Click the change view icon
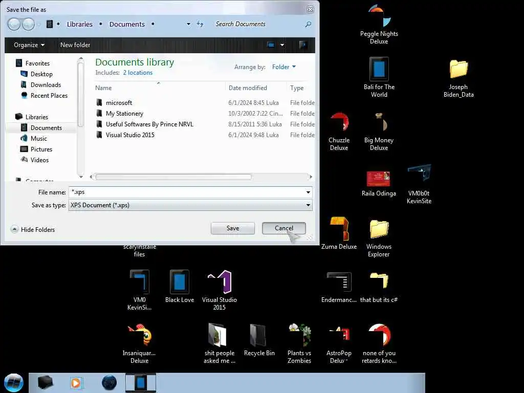This screenshot has height=393, width=524. pyautogui.click(x=271, y=45)
